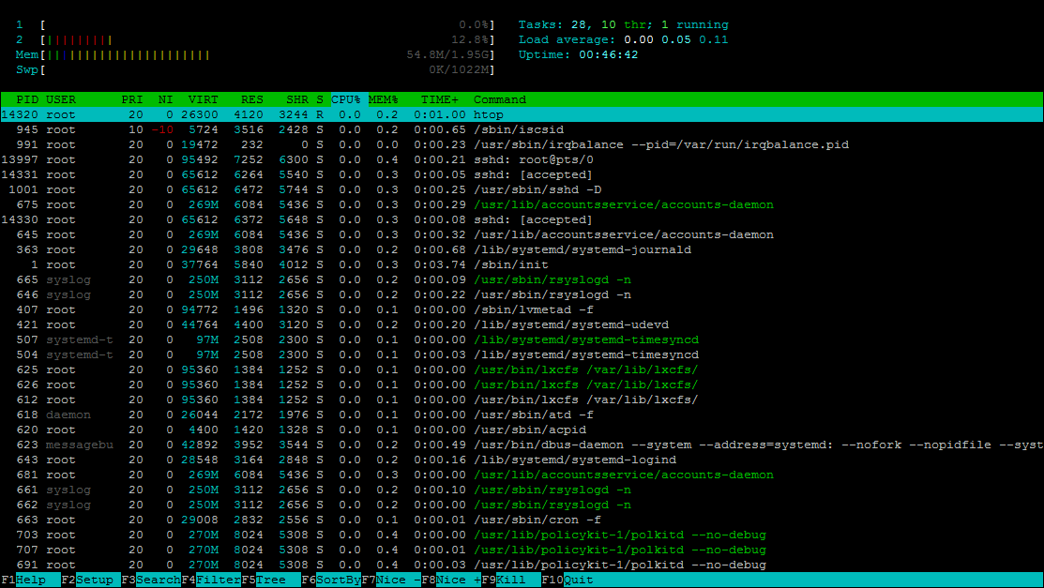The width and height of the screenshot is (1044, 588).
Task: Toggle Tree view via F5 Tree
Action: pyautogui.click(x=271, y=580)
